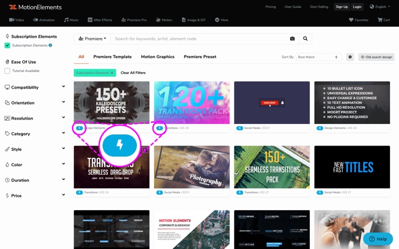
Task: Switch to the Premiere Template tab
Action: point(112,56)
